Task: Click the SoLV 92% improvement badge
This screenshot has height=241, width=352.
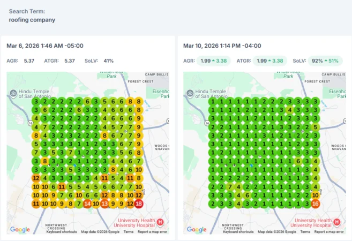Action: 325,61
